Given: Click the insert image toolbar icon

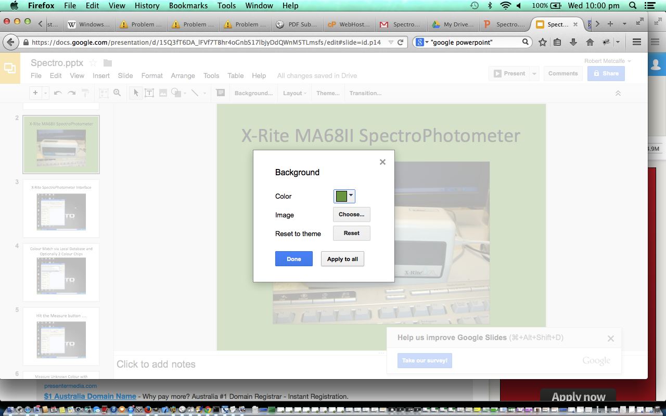Looking at the screenshot, I should (163, 93).
